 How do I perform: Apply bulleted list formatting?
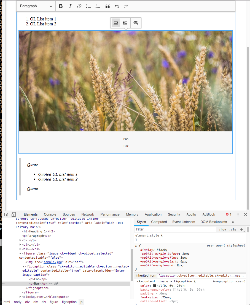[88, 6]
